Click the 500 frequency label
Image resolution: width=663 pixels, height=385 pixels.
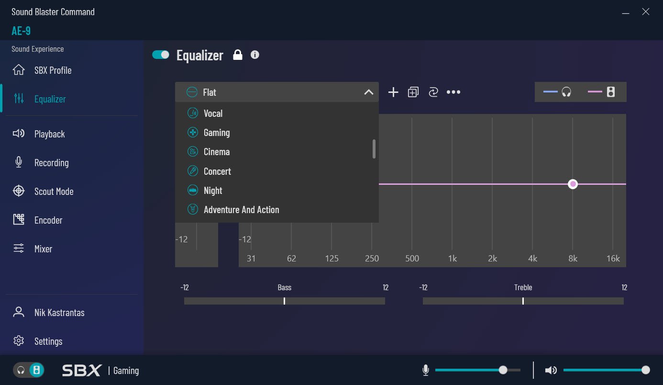point(412,258)
